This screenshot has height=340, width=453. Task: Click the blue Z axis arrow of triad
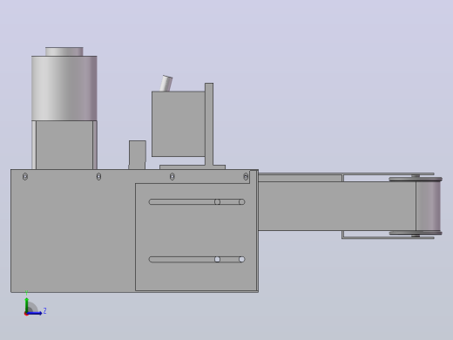click(36, 313)
